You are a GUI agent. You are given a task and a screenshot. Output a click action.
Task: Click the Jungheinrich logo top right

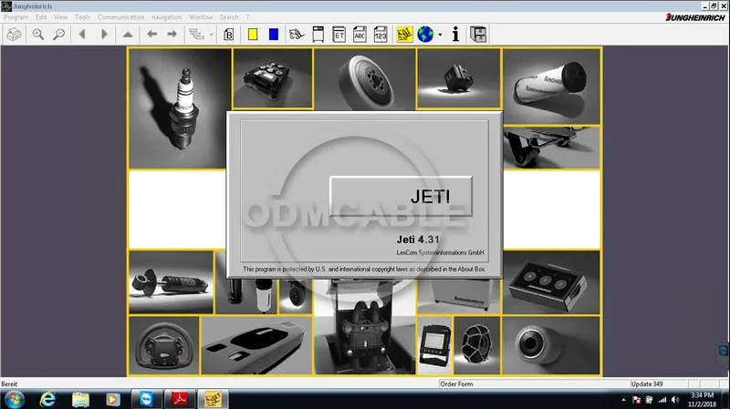[x=695, y=17]
